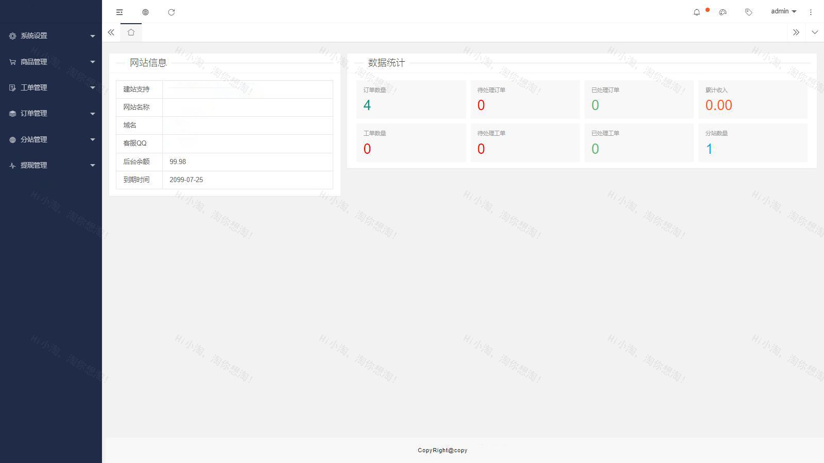Click the document icon beside 工单管理
This screenshot has height=463, width=824.
(12, 88)
